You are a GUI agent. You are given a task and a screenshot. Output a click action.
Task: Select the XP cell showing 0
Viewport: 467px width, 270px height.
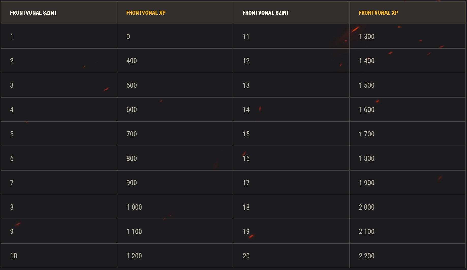tap(175, 36)
